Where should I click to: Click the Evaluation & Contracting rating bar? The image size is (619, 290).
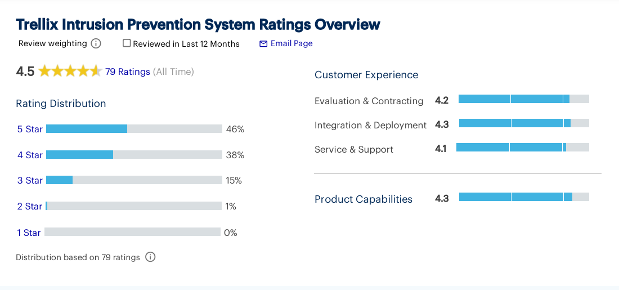tap(523, 99)
